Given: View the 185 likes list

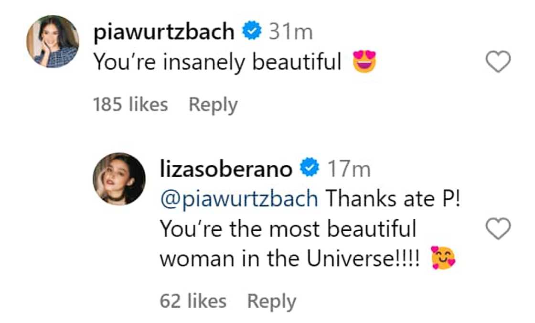Looking at the screenshot, I should (x=130, y=105).
